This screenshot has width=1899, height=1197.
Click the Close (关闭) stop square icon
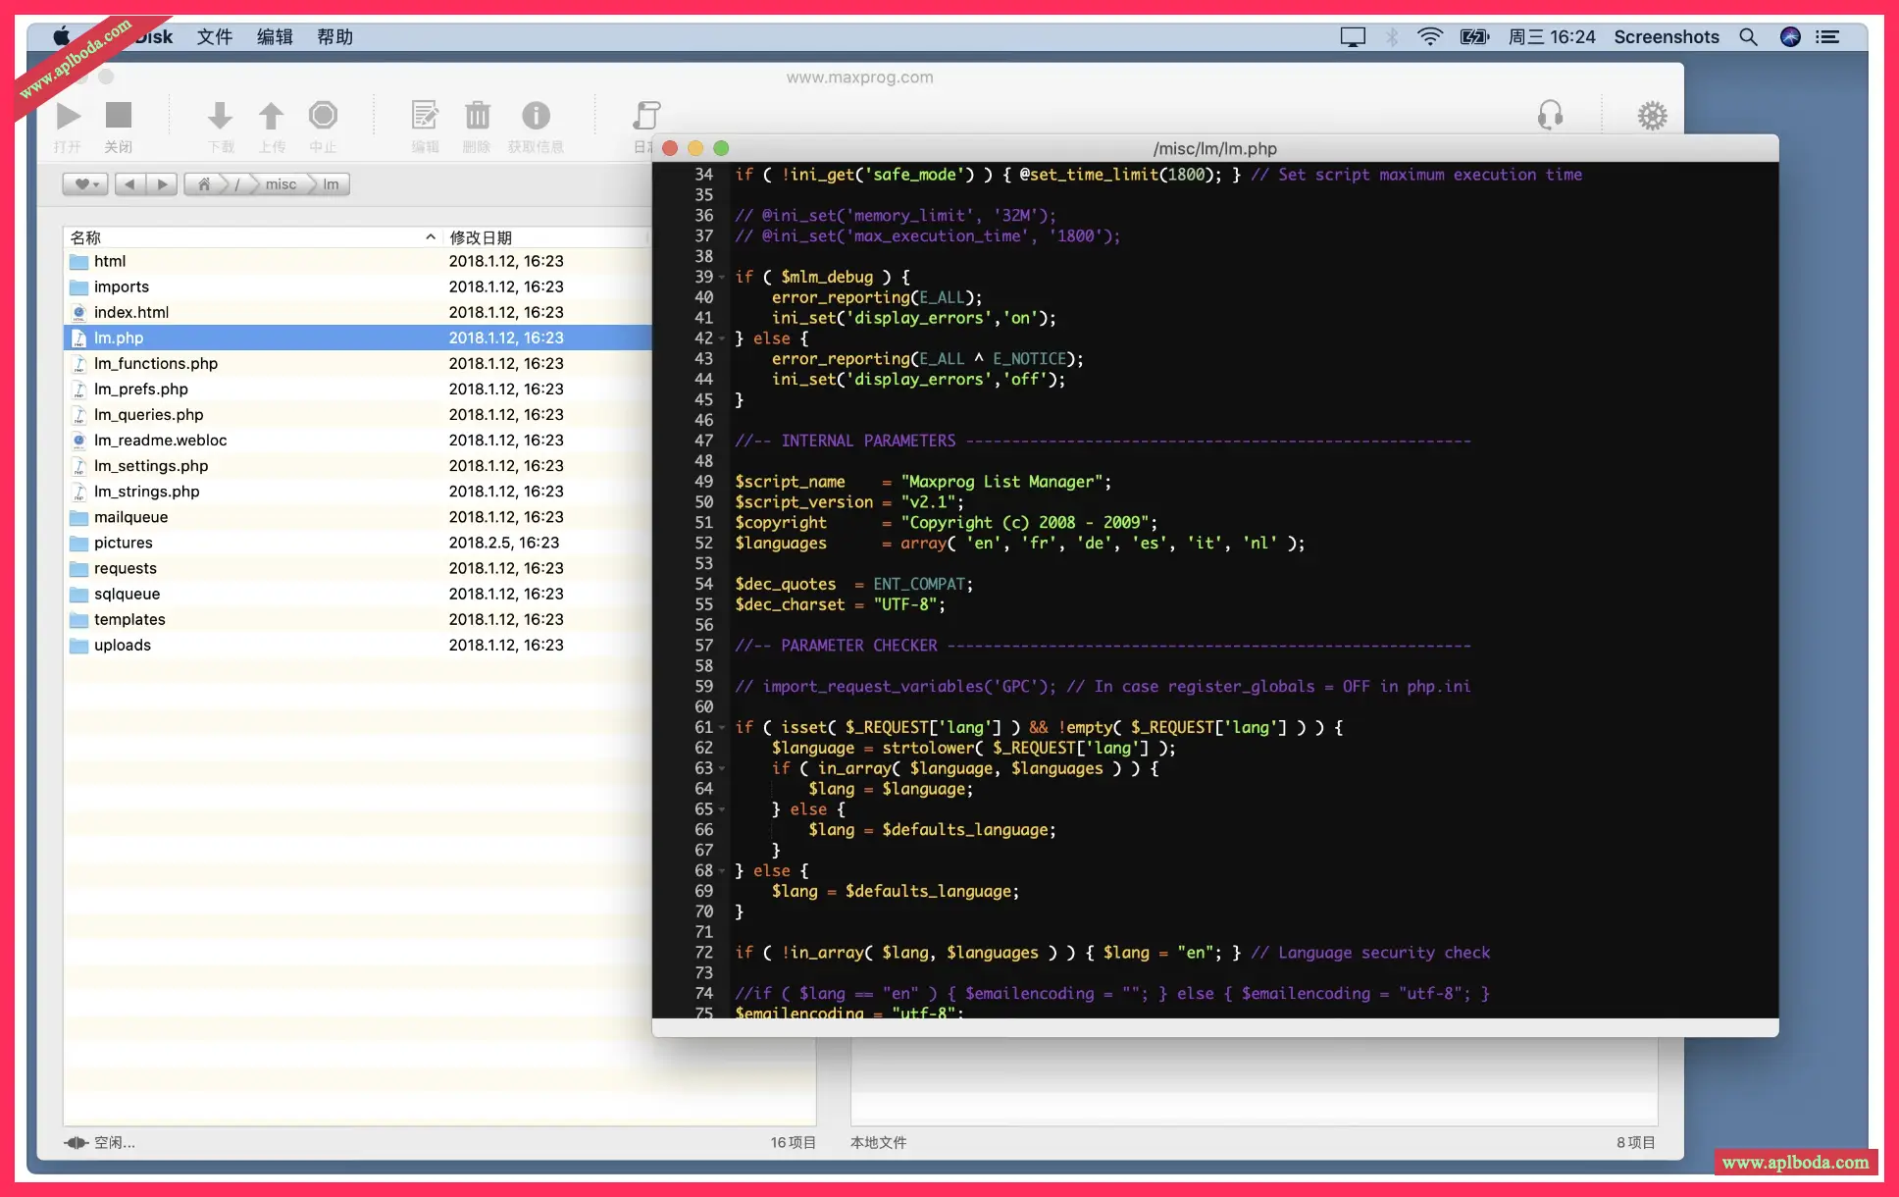(x=119, y=116)
